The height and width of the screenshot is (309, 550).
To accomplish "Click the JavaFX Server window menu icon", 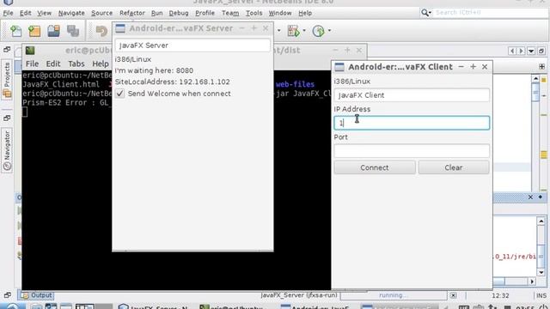I will (x=120, y=28).
